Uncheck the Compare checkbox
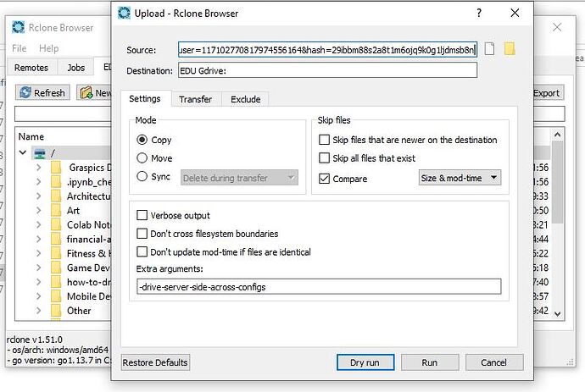The image size is (585, 392). click(x=324, y=179)
